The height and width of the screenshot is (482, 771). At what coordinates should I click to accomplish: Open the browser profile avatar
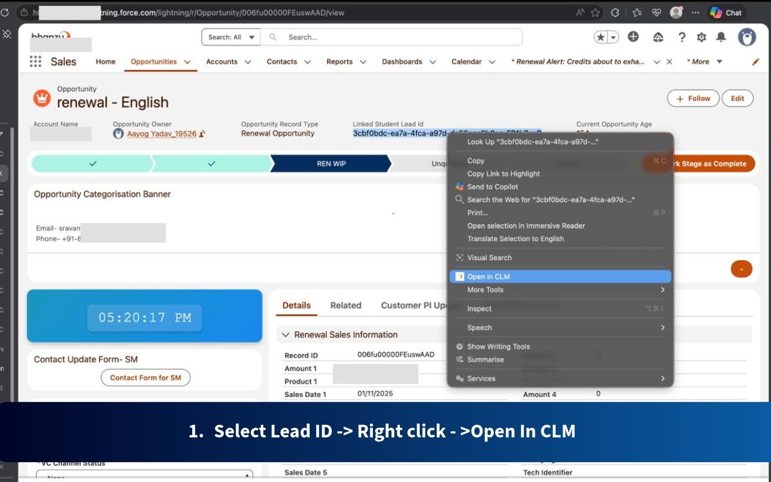[x=676, y=12]
